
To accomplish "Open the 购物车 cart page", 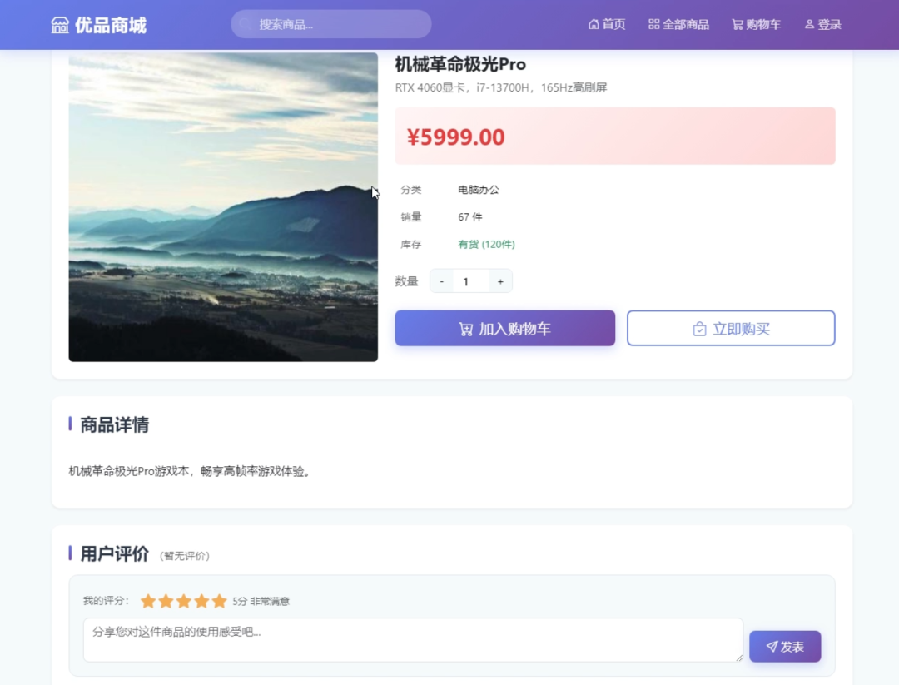I will [x=756, y=24].
